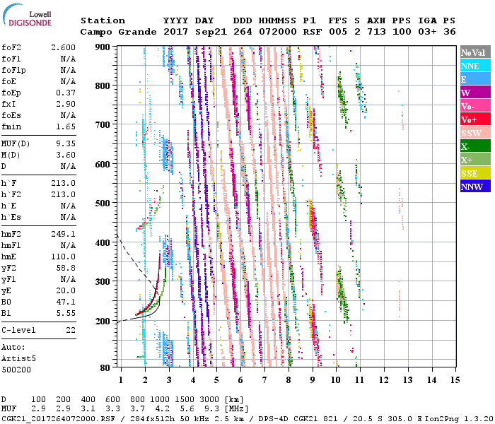Pick the Vo+ red legend entry
This screenshot has height=424, width=495.
[472, 120]
